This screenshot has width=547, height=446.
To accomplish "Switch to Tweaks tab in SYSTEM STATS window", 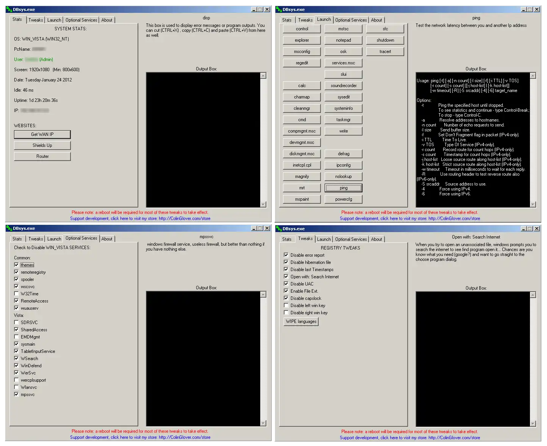I will coord(36,20).
